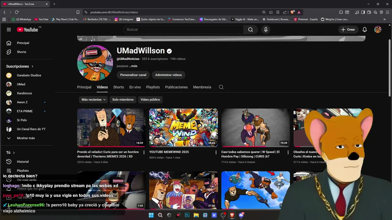This screenshot has width=392, height=220.
Task: Expand channel description with …más
Action: 133,66
